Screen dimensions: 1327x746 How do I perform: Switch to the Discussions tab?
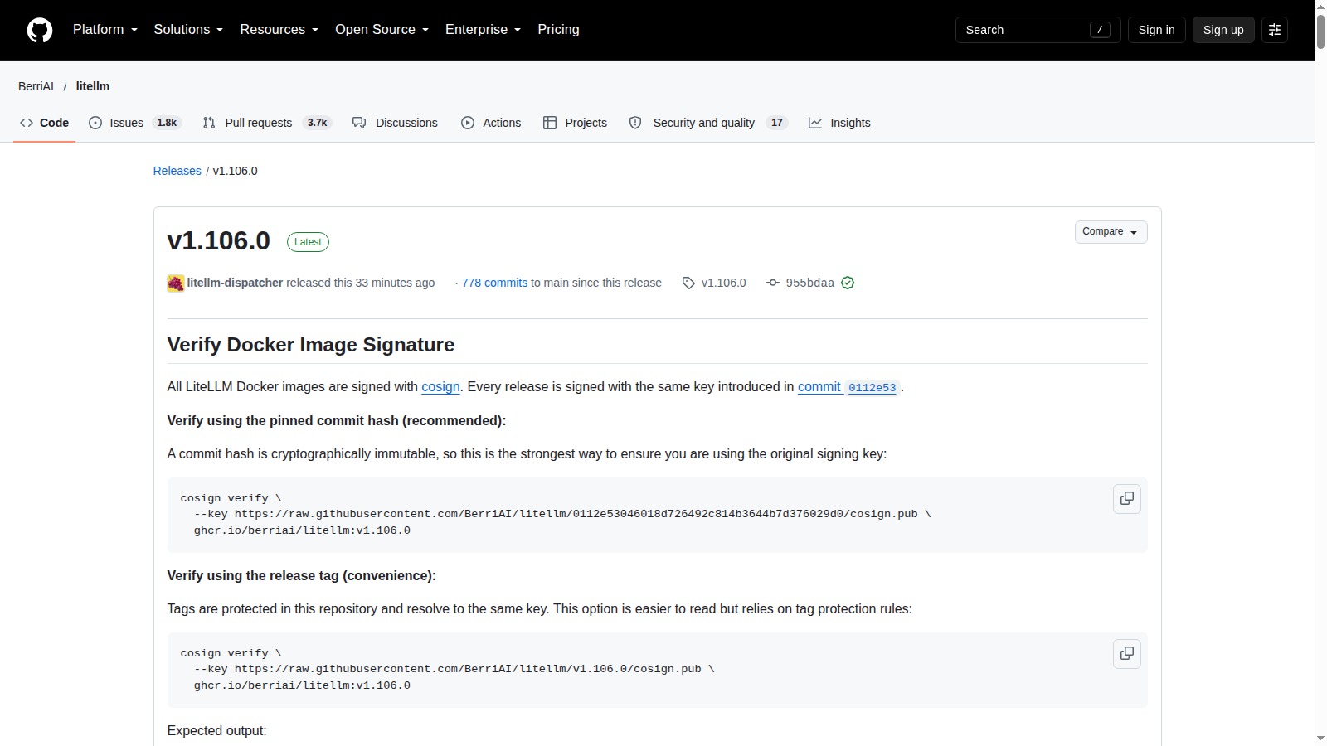[396, 123]
